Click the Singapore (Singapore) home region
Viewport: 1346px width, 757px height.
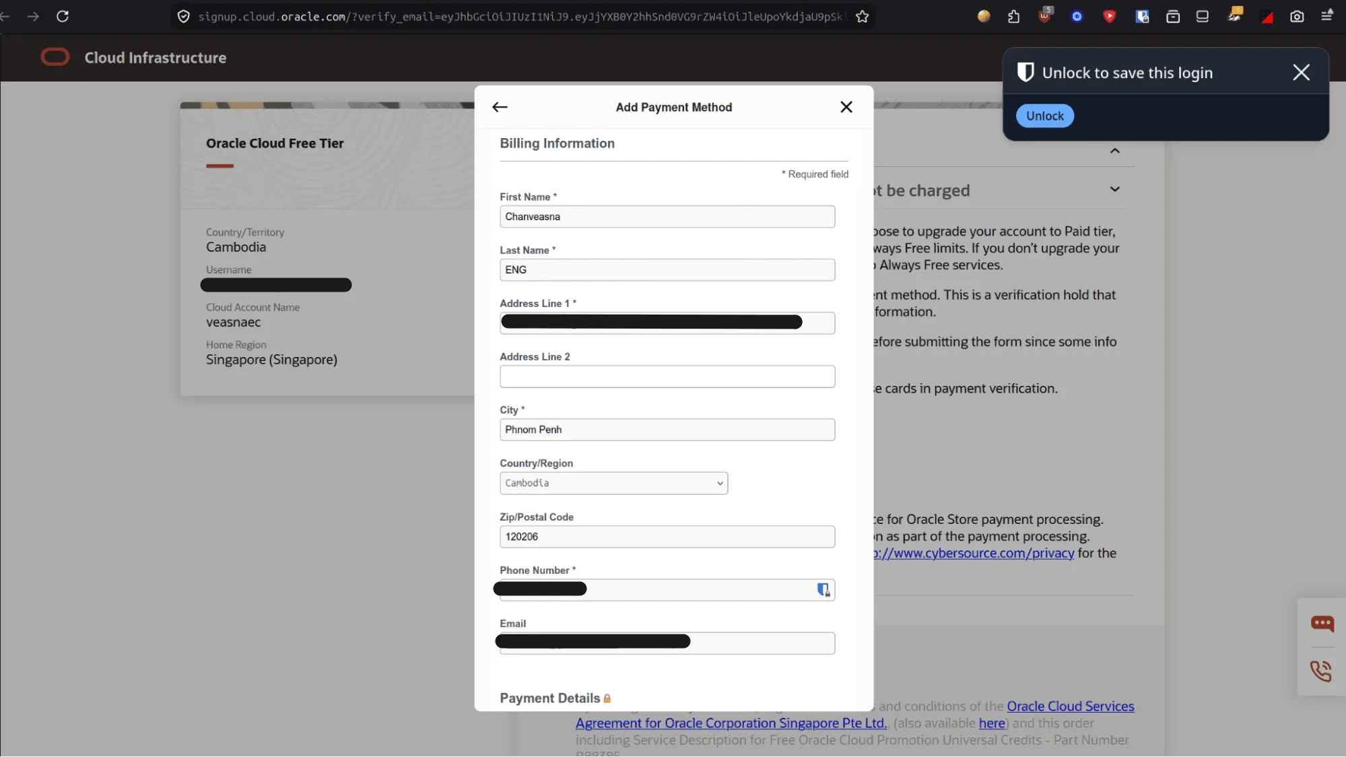(x=271, y=360)
